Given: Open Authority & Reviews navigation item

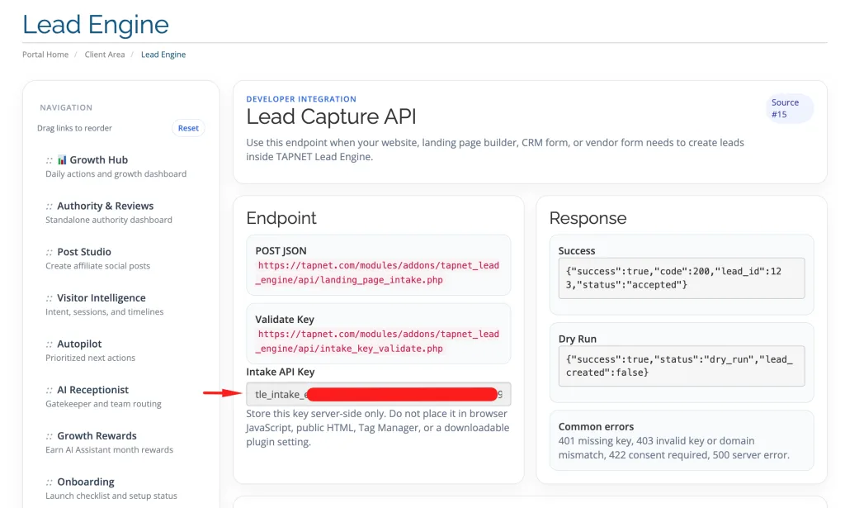Looking at the screenshot, I should [105, 206].
